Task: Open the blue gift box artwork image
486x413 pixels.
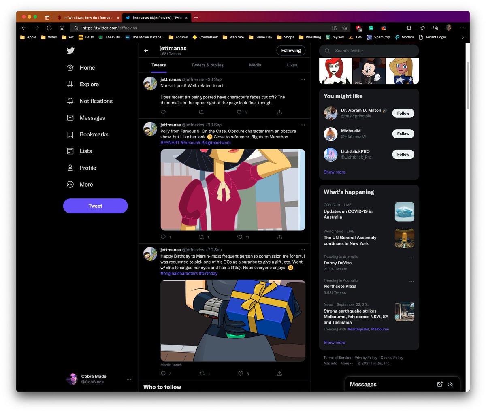Action: pos(233,321)
